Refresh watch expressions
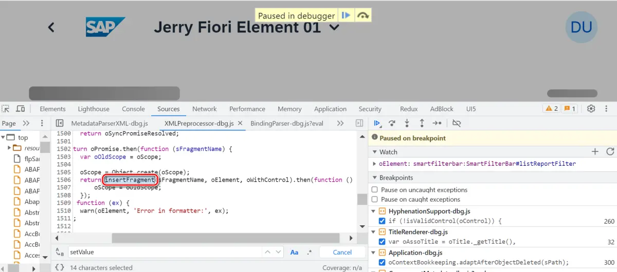Image resolution: width=617 pixels, height=272 pixels. point(610,151)
